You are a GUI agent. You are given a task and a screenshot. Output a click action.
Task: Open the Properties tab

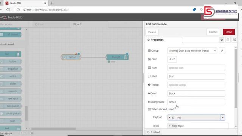click(x=163, y=40)
